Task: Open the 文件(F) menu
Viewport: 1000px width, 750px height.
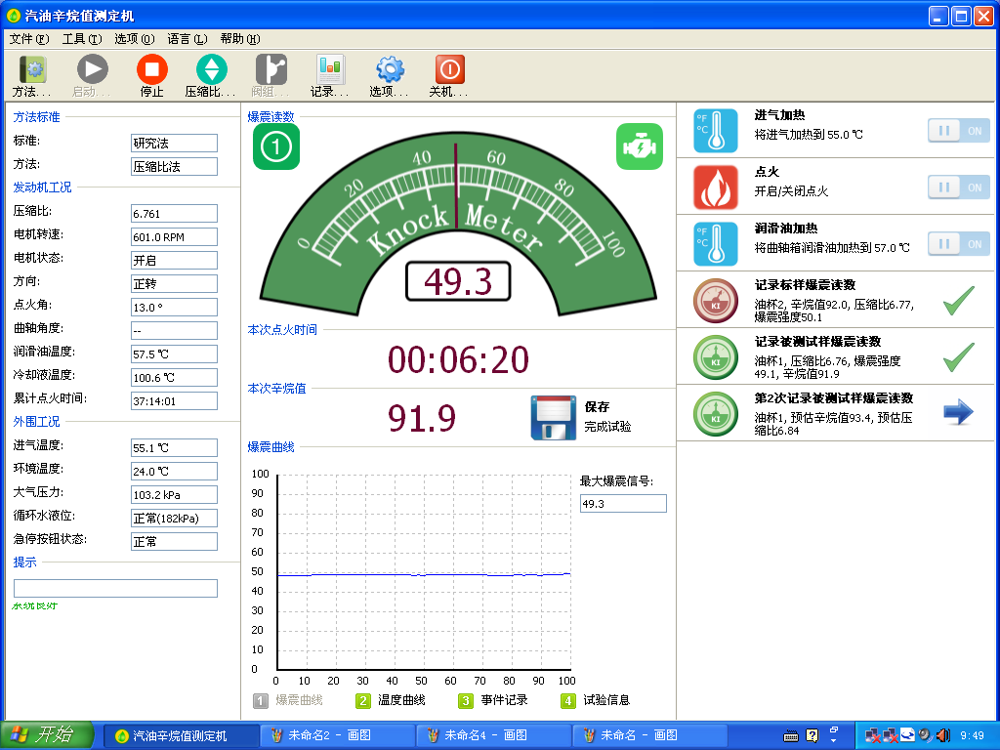Action: pyautogui.click(x=28, y=39)
